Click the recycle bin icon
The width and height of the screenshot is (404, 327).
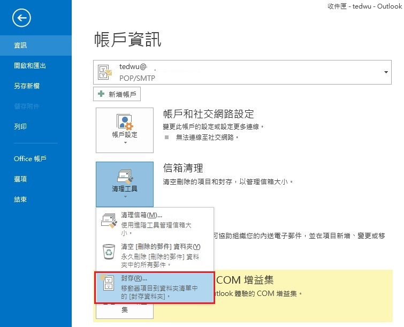(x=109, y=252)
